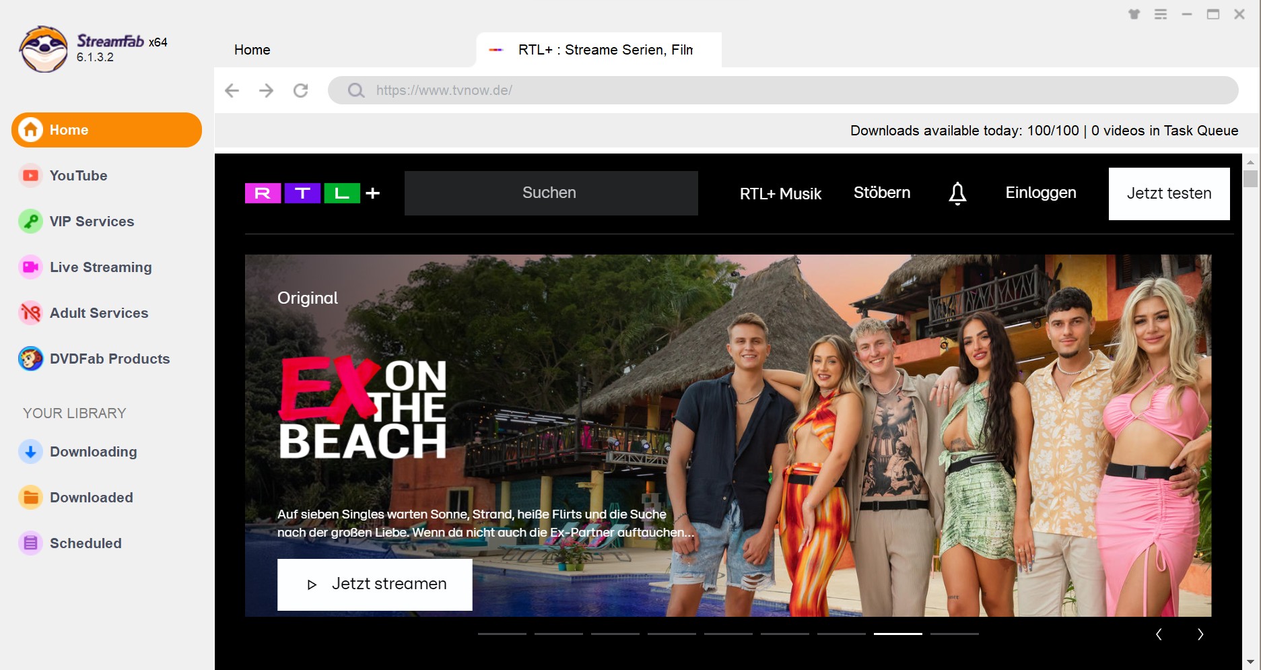This screenshot has height=670, width=1261.
Task: Click the YouTube play icon in sidebar
Action: [30, 176]
